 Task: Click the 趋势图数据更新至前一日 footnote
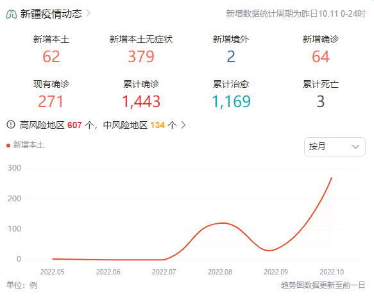(323, 285)
